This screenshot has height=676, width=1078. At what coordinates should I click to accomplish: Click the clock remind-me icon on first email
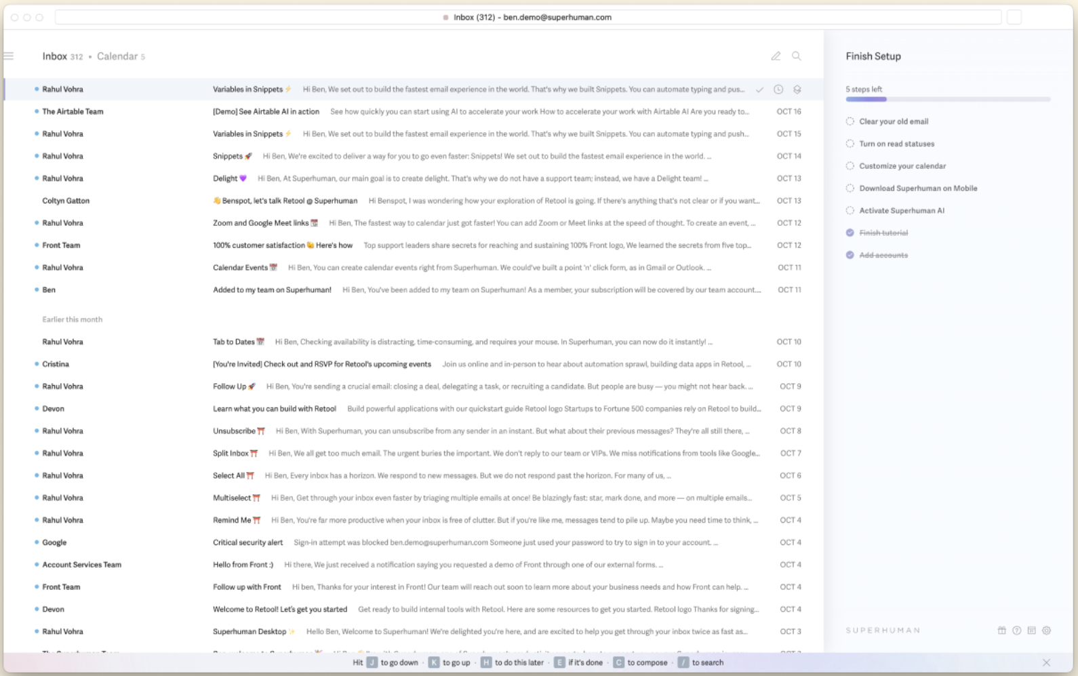[x=778, y=90]
